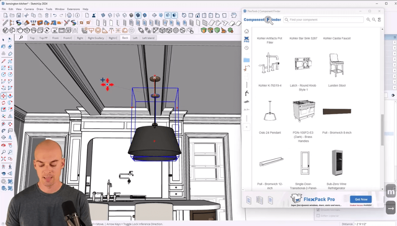
Task: Open the scene search magnifier icon
Action: [x=21, y=38]
